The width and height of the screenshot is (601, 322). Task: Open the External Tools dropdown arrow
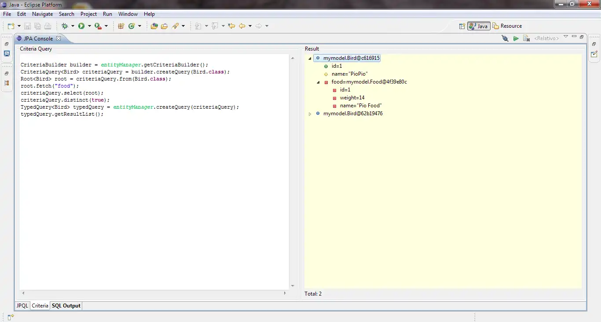[x=106, y=26]
